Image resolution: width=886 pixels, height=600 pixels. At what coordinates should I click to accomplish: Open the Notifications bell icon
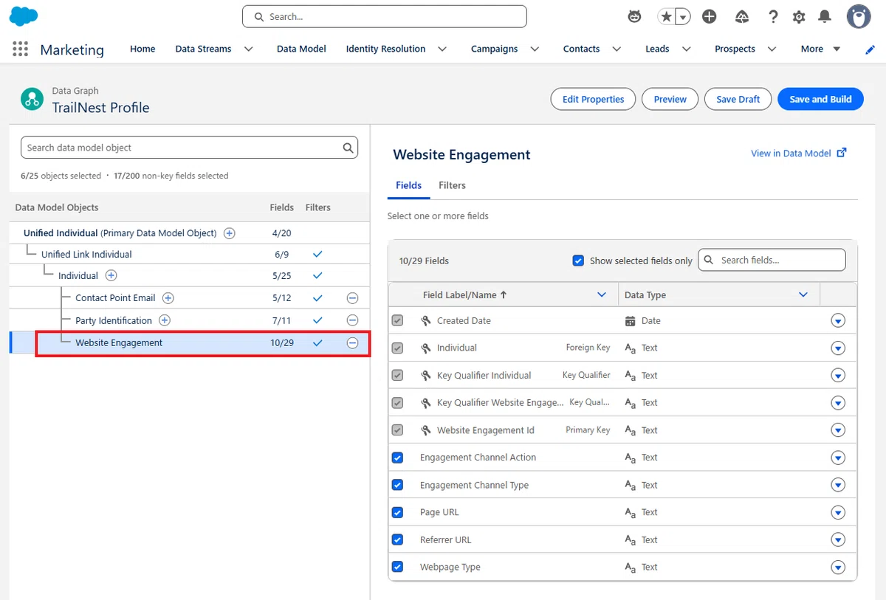(825, 16)
